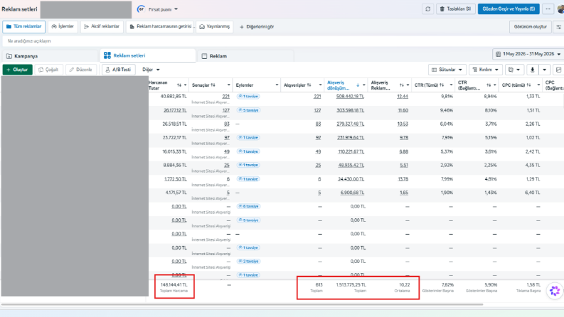
Task: Click the chart view icon at right
Action: click(x=558, y=70)
